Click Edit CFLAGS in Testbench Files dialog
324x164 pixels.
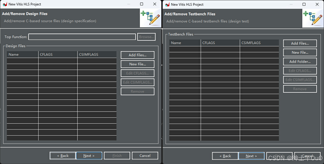[x=300, y=70]
